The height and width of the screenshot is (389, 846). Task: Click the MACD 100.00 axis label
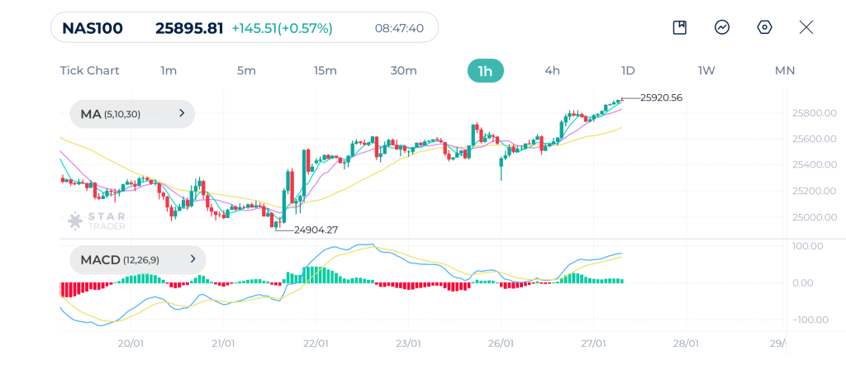[x=808, y=246]
